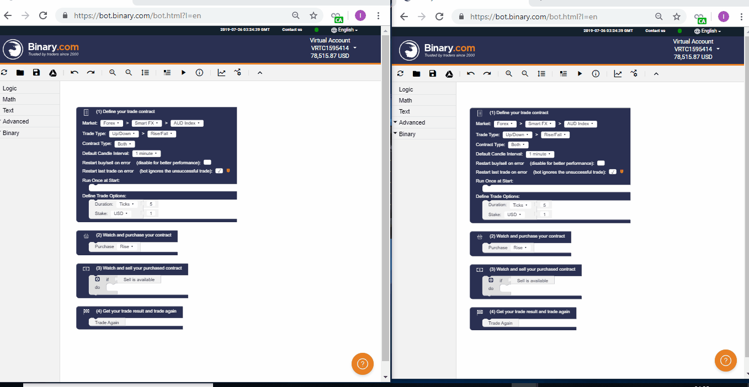This screenshot has width=749, height=387.
Task: Collapse toolbar using up chevron in left window
Action: coord(259,73)
